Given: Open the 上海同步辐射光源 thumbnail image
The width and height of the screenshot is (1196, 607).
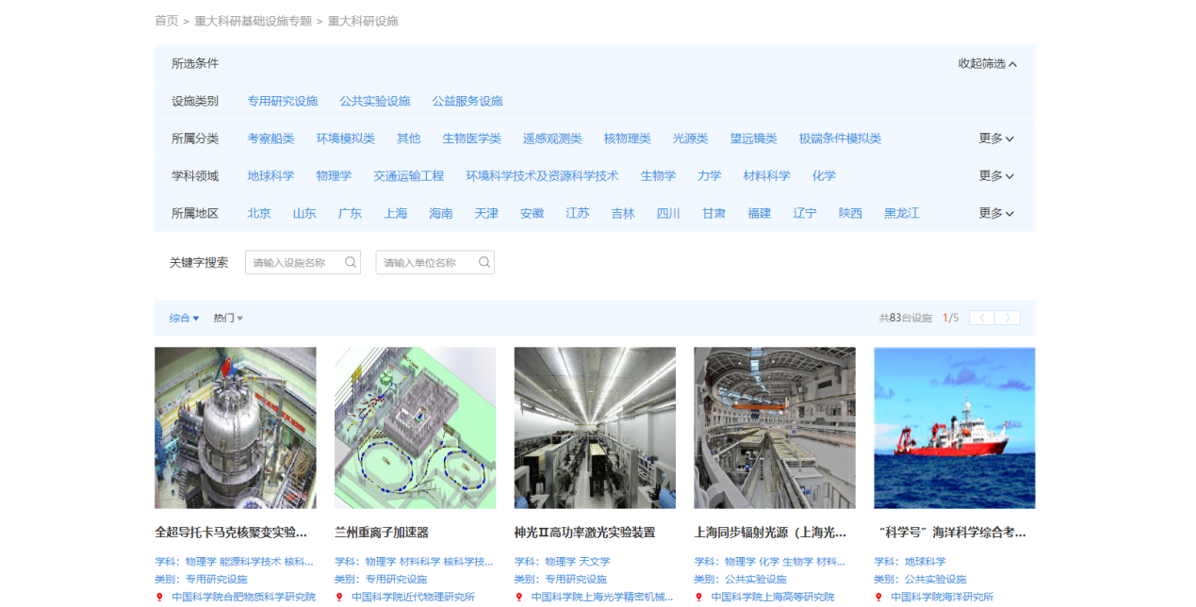Looking at the screenshot, I should click(775, 428).
